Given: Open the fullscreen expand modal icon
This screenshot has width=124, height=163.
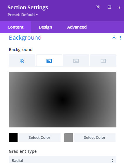Looking at the screenshot, I should (x=98, y=7).
